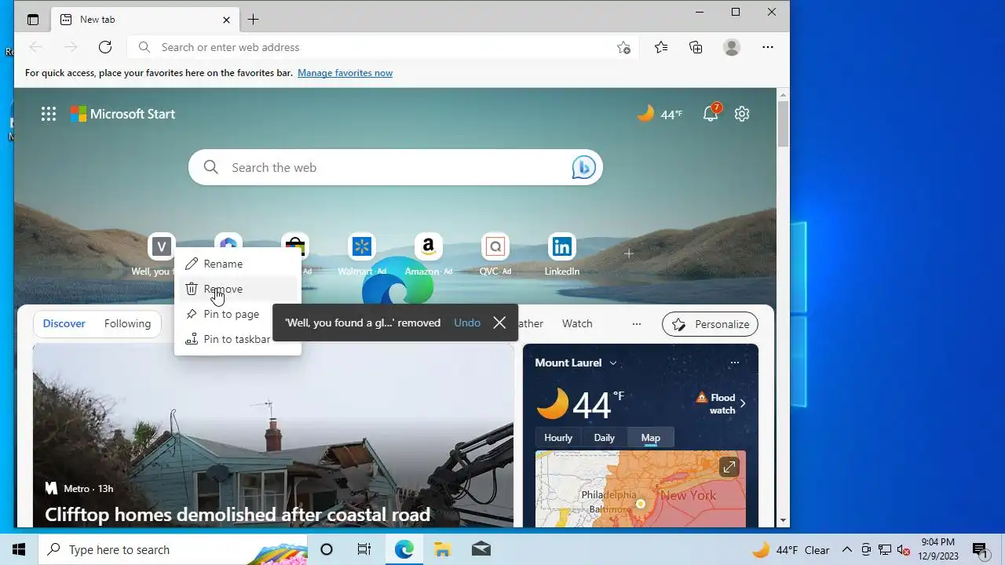Open the vertical tabs menu icon
The width and height of the screenshot is (1005, 565).
pyautogui.click(x=32, y=20)
